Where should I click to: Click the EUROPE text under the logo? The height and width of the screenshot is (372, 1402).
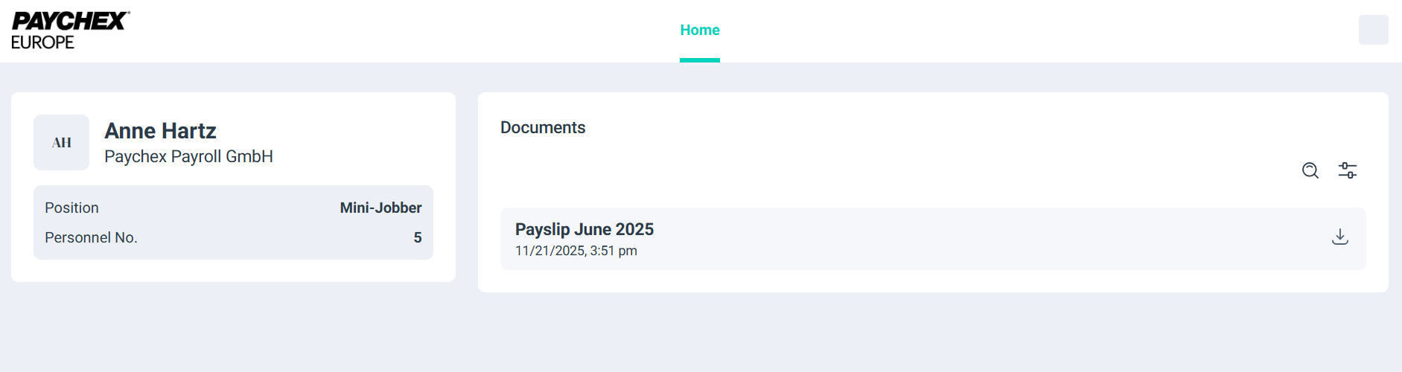(42, 42)
